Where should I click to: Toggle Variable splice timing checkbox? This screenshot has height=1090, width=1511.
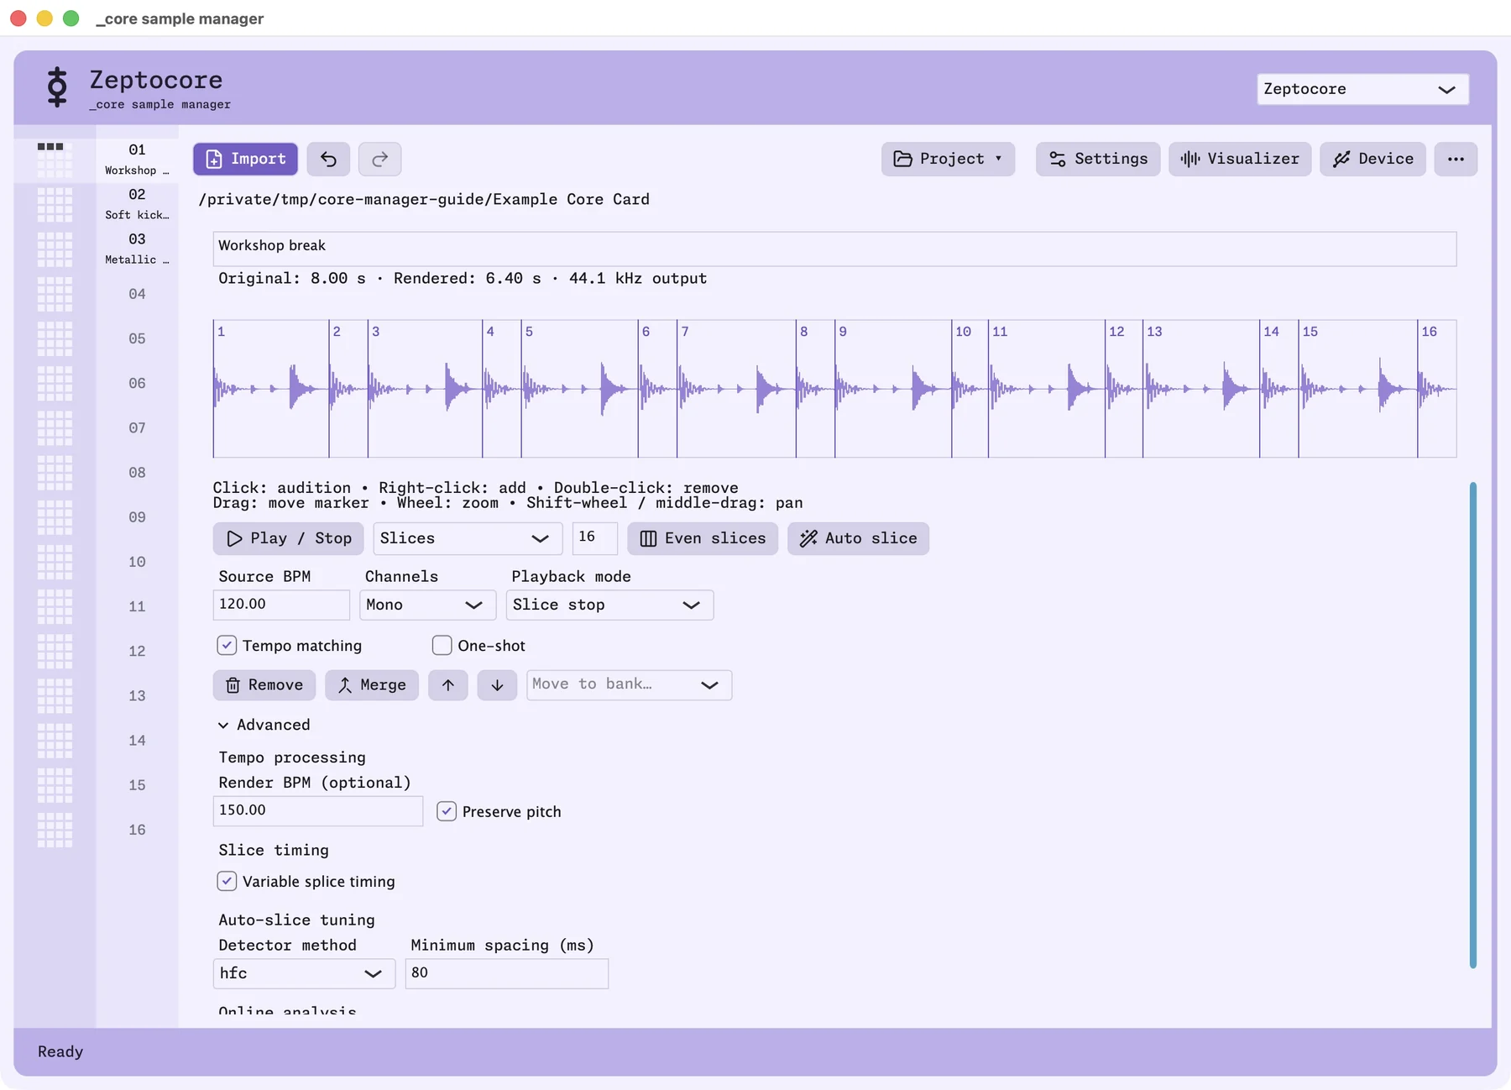(227, 881)
